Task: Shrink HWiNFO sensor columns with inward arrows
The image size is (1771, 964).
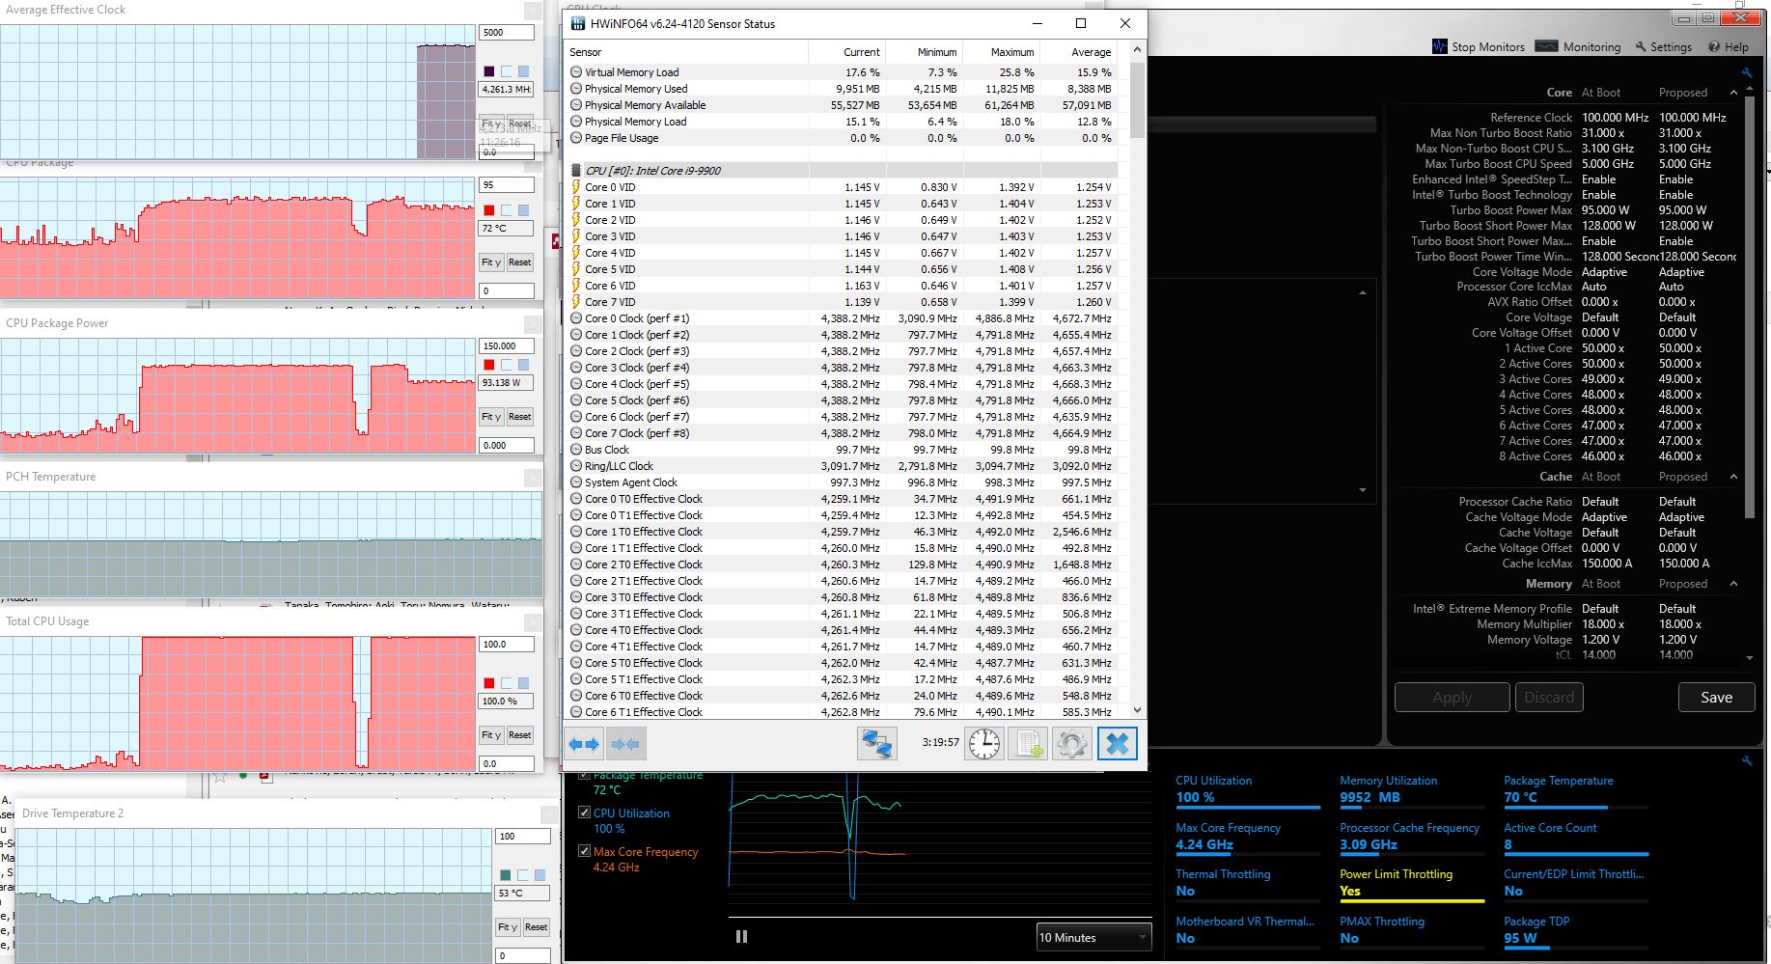Action: click(625, 744)
